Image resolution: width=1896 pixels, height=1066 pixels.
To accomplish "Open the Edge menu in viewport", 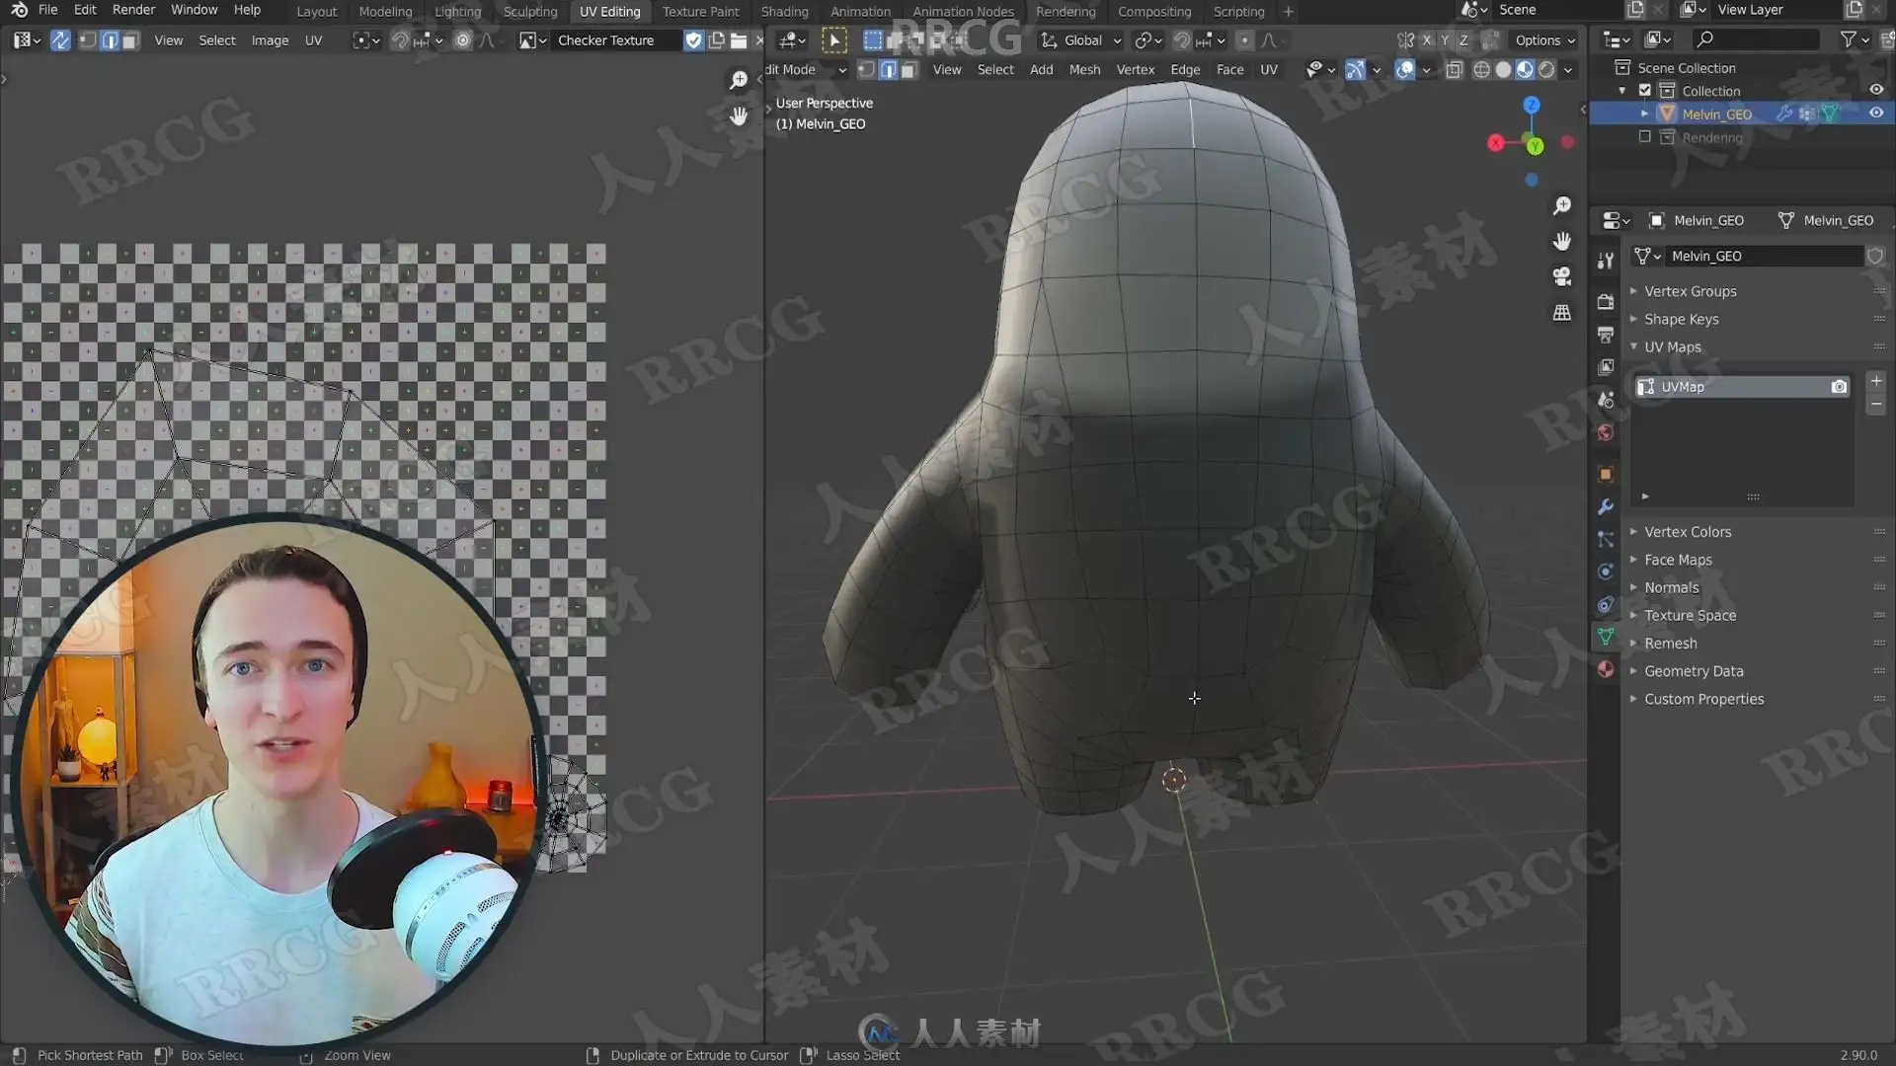I will pos(1185,70).
